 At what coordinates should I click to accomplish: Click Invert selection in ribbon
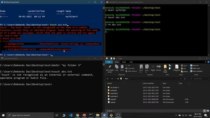[196, 71]
